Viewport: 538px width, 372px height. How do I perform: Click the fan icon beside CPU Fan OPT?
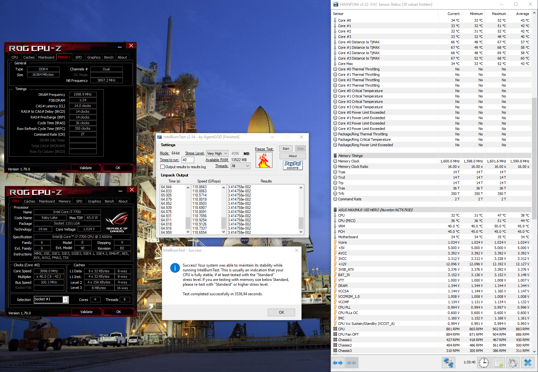[335, 334]
